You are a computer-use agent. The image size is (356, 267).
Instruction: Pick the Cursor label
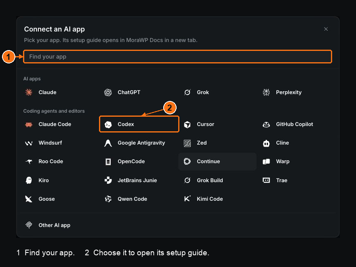coord(205,124)
